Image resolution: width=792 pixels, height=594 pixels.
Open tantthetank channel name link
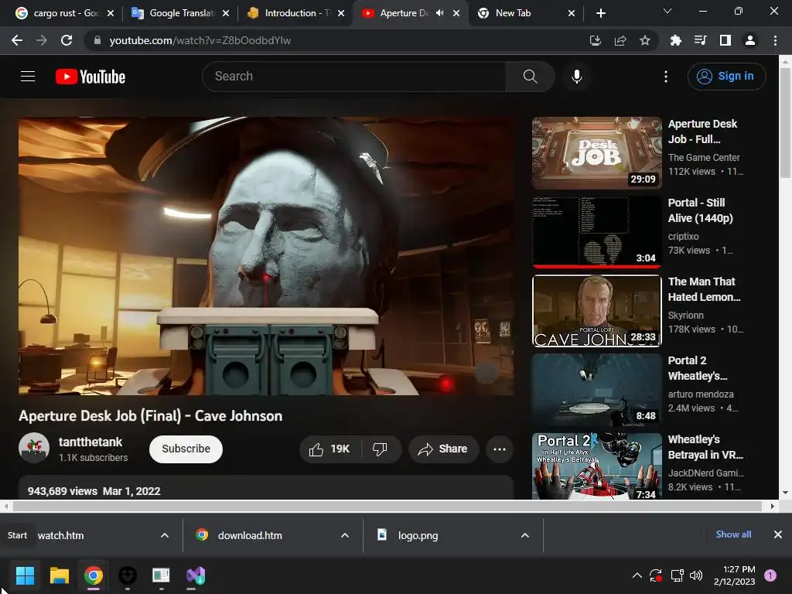[90, 442]
